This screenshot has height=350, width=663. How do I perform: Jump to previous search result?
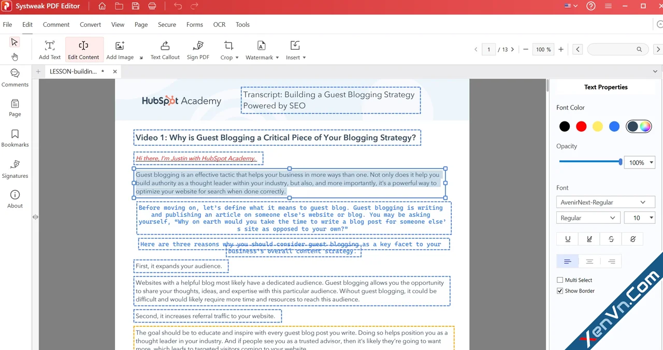pos(578,50)
